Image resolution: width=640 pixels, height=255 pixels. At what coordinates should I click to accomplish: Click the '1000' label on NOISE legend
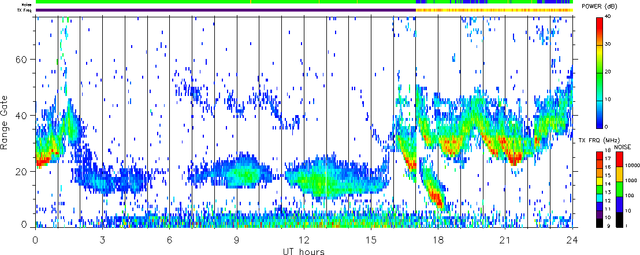tap(630, 179)
